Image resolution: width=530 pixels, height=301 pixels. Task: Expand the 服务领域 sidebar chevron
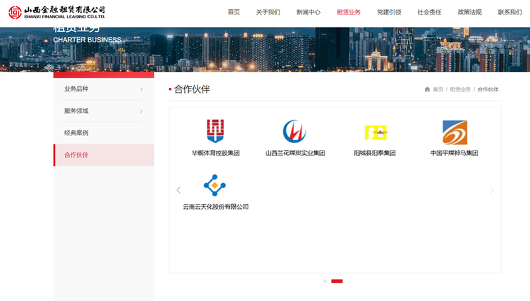click(x=141, y=111)
